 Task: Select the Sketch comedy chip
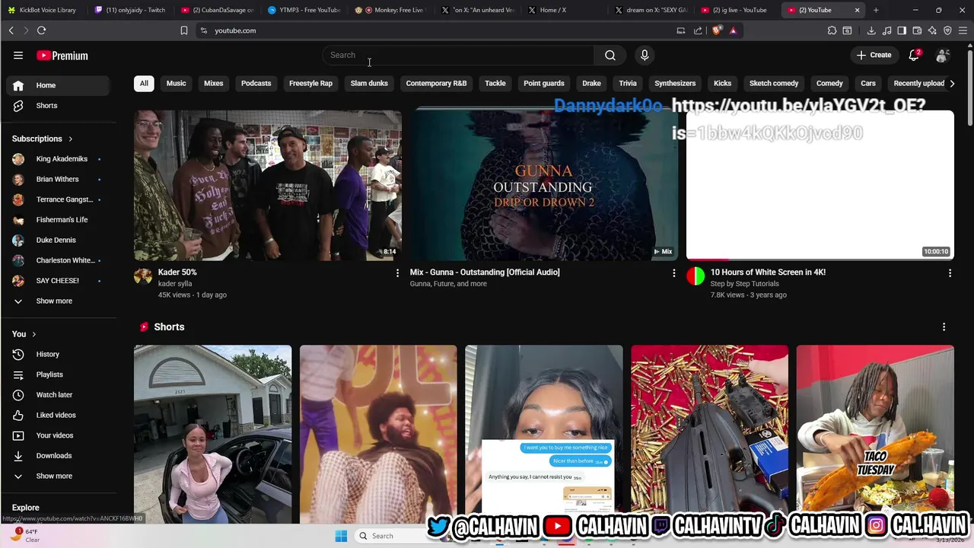pos(774,83)
